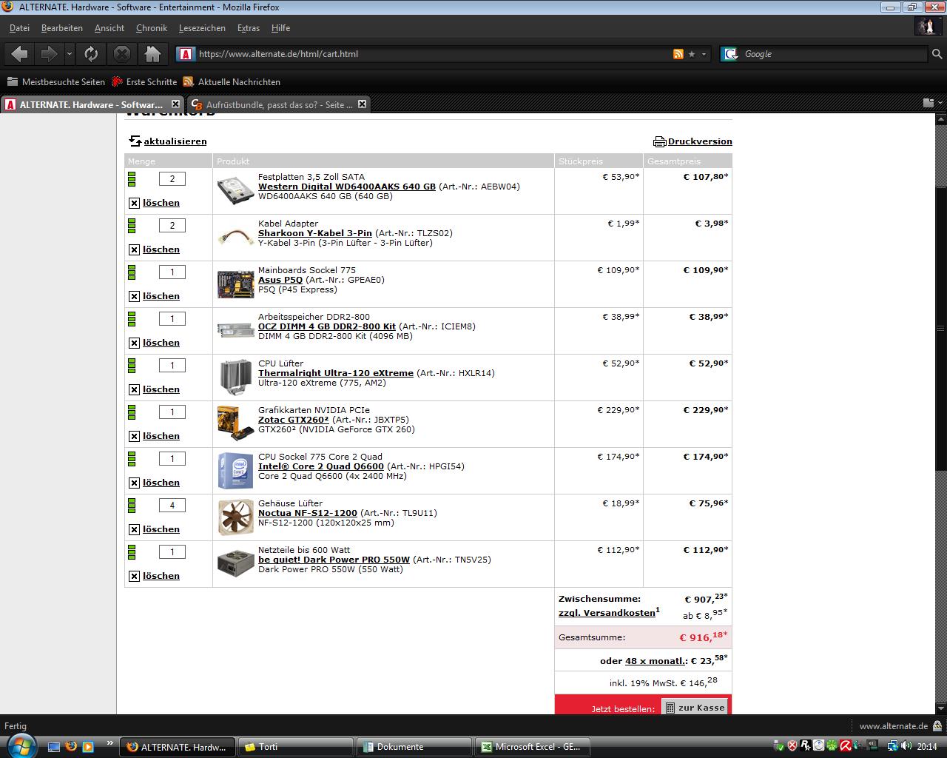Switch to the Torti folder taskbar button

(x=295, y=747)
